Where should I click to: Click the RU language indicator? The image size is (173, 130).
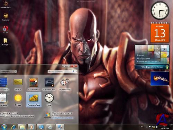(142, 127)
